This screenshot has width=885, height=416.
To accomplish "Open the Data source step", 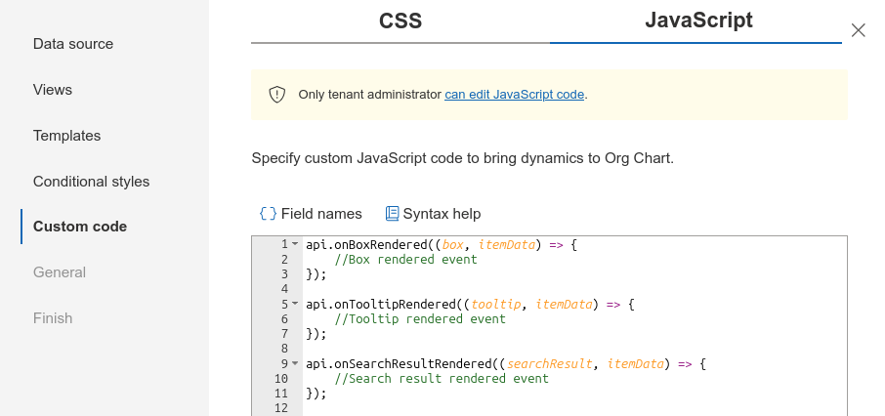I will (x=73, y=44).
